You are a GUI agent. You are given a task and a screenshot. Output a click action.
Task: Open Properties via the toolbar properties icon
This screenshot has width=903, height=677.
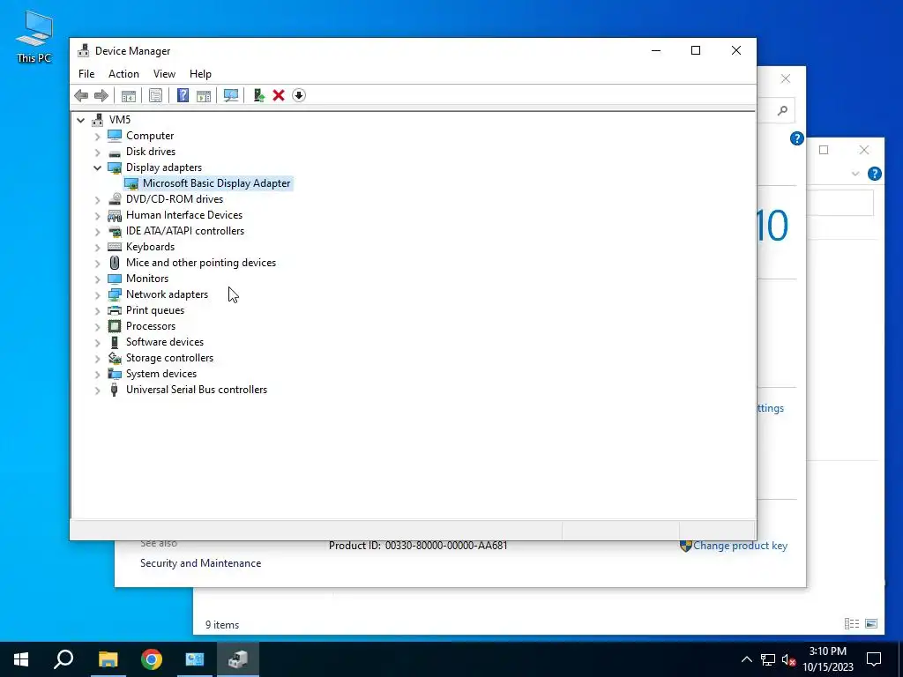(x=155, y=95)
